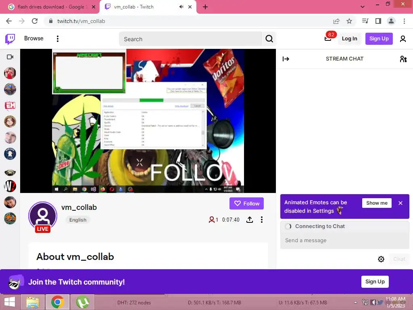Click the live stream video player
Screen dimensions: 413x310
[148, 121]
